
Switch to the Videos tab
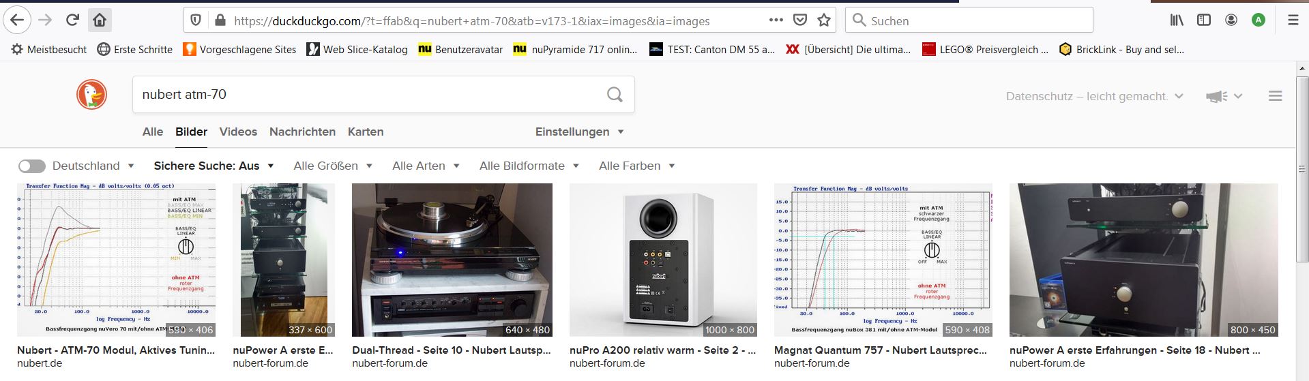(238, 132)
